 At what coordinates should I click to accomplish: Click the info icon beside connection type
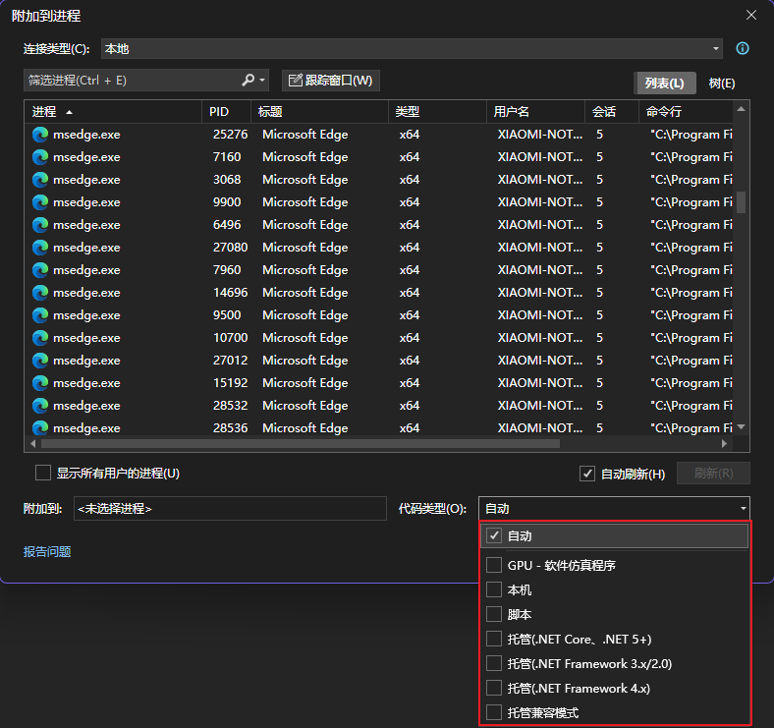coord(743,48)
